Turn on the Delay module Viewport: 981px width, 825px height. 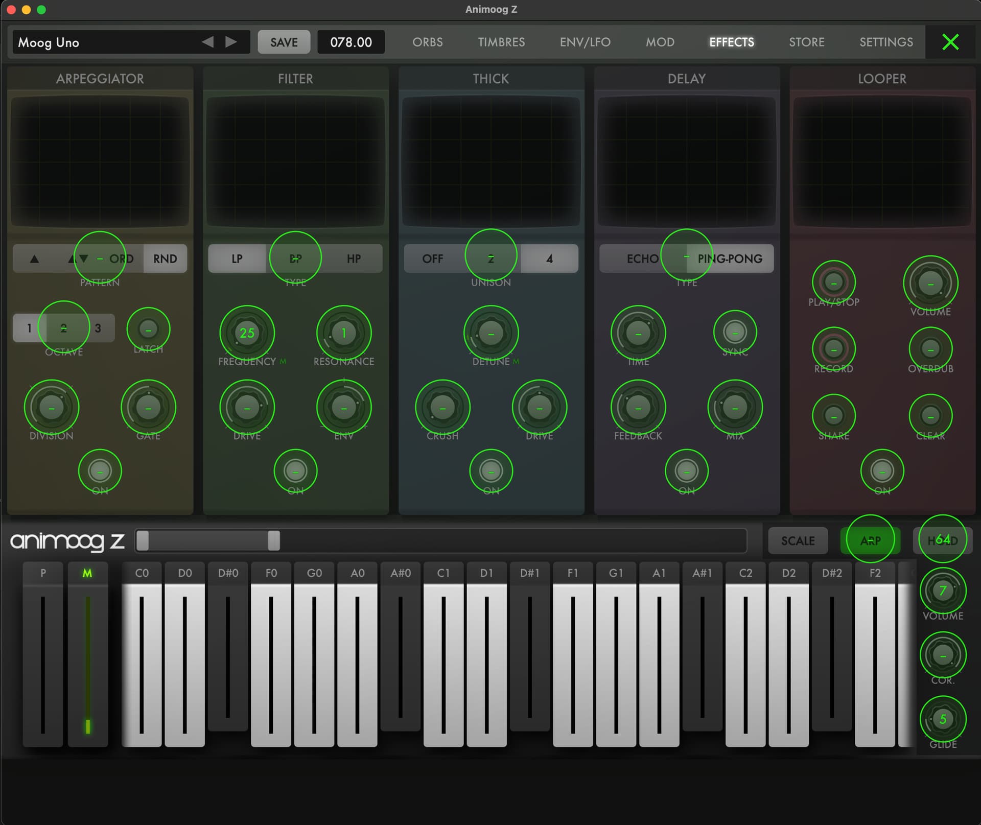[x=687, y=471]
